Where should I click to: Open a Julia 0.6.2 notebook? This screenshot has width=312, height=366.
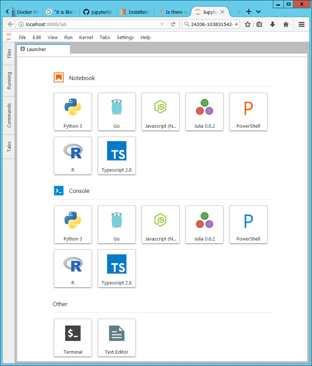coord(205,112)
